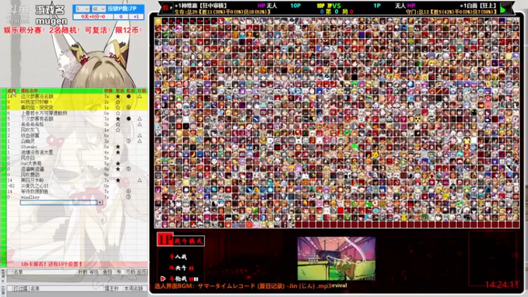Click black circle in 这次参赛没名额 row

129,96
